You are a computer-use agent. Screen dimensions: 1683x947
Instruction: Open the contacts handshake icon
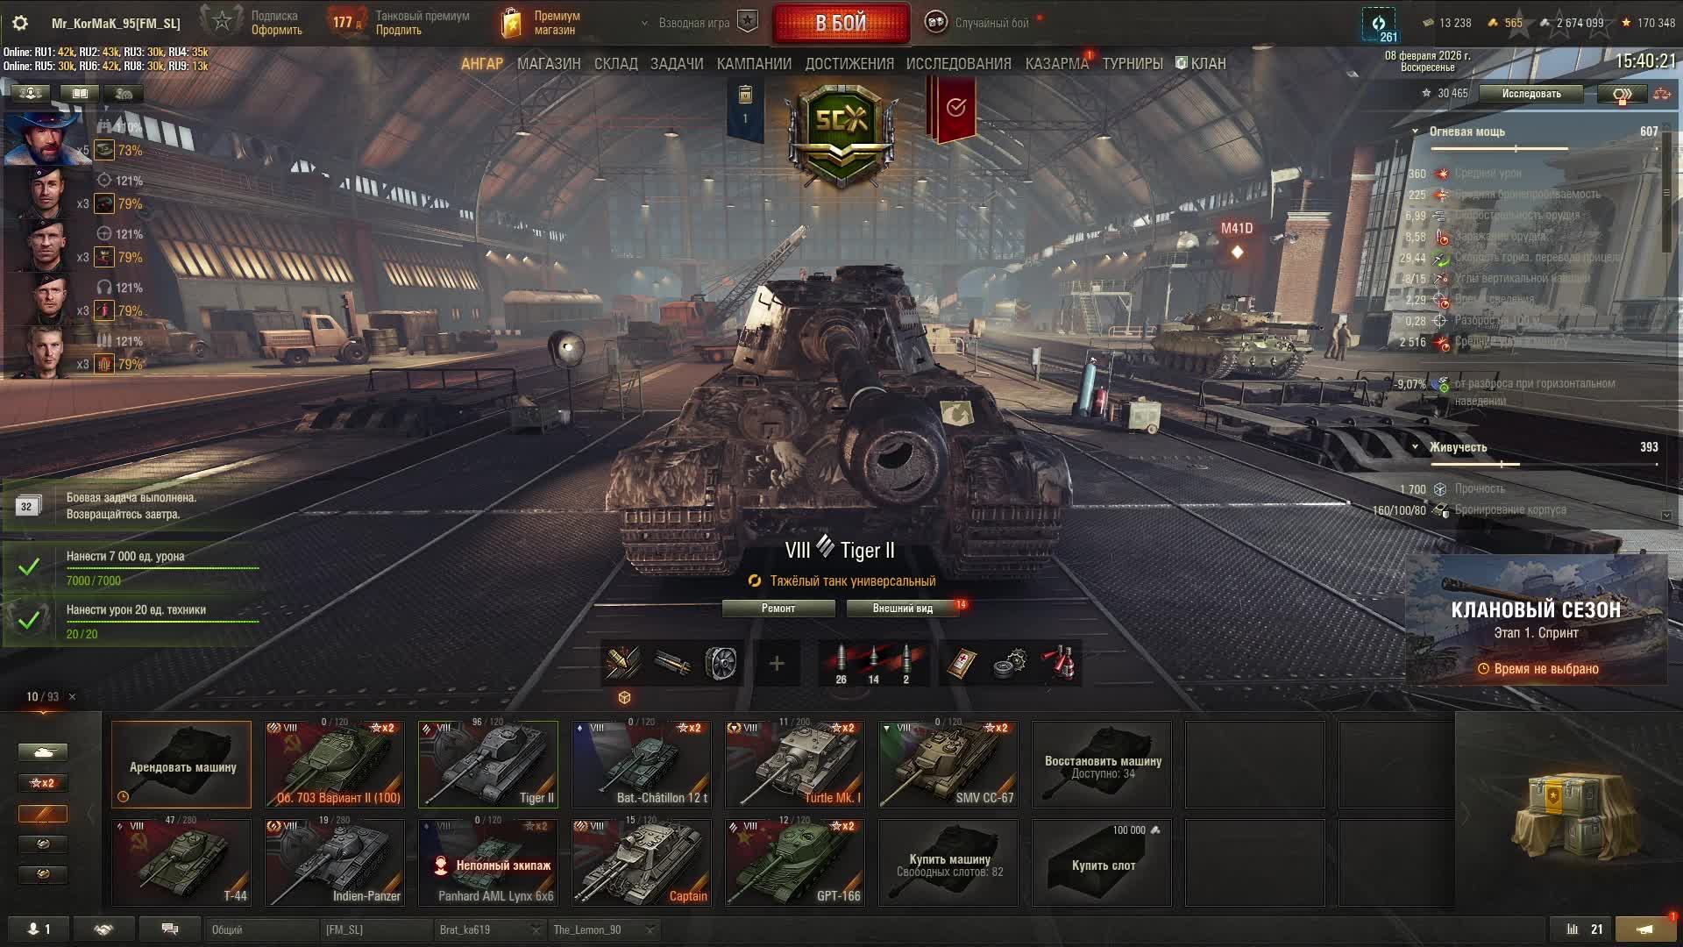tap(104, 929)
